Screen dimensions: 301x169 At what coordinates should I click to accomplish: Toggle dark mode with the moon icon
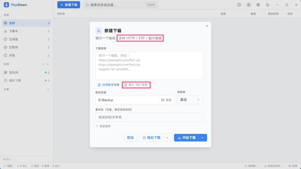[268, 5]
